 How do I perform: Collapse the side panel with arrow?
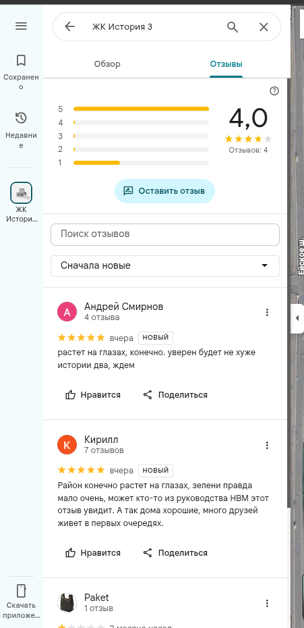pyautogui.click(x=297, y=319)
